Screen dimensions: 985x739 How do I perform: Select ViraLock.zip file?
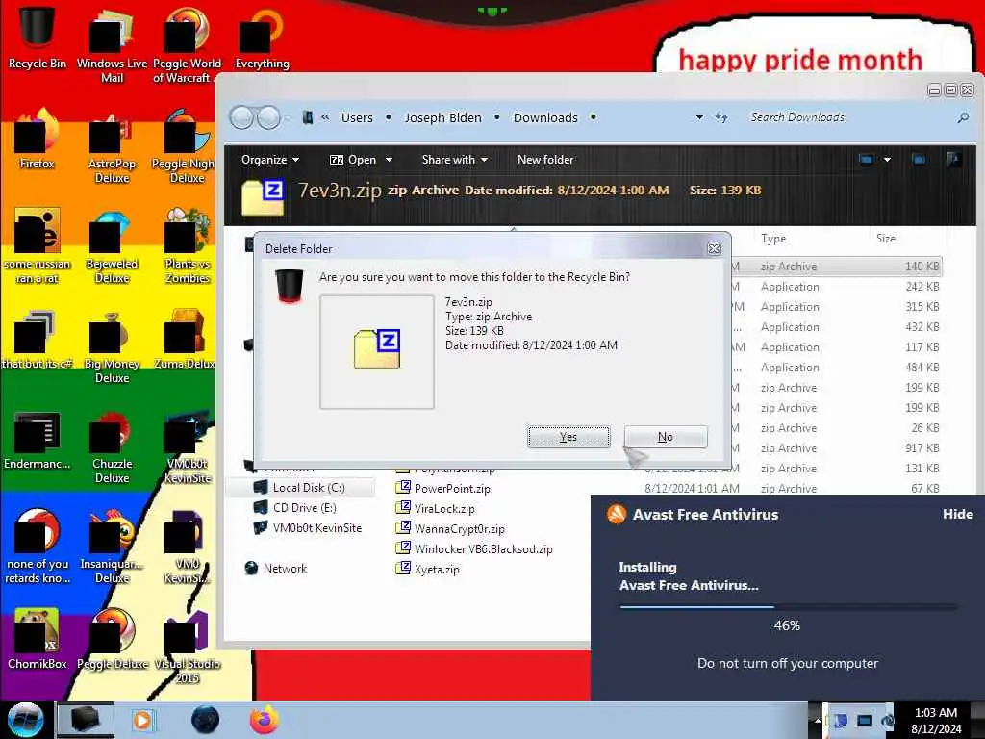click(x=436, y=508)
